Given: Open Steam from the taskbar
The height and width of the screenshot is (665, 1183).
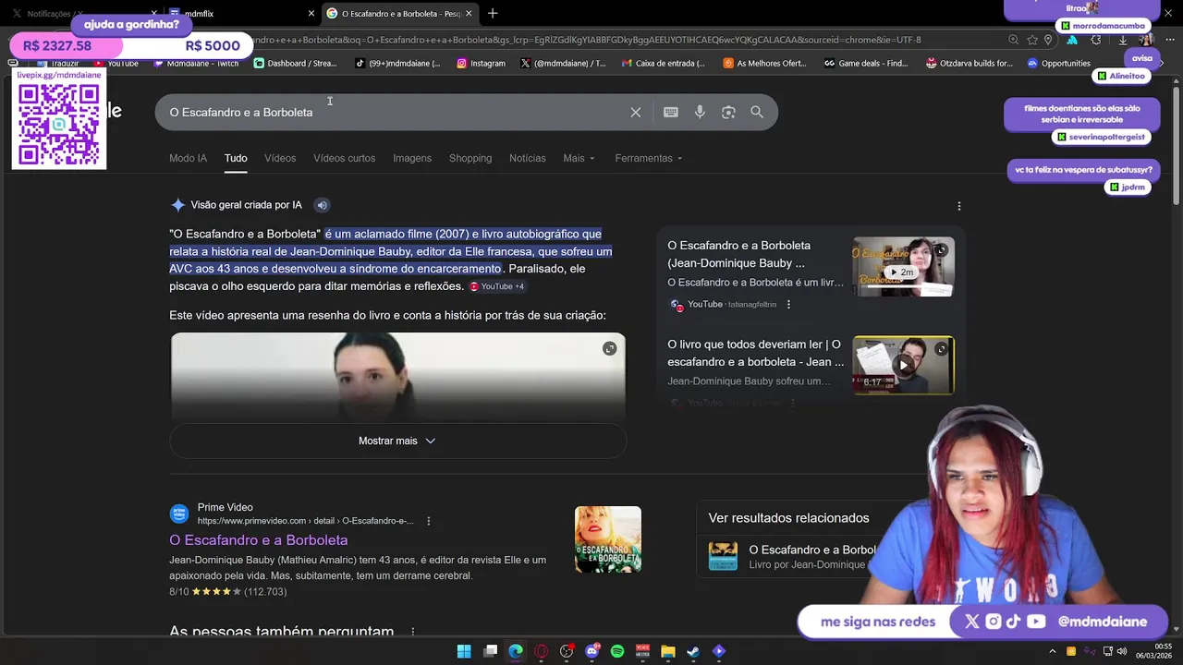Looking at the screenshot, I should click(693, 651).
